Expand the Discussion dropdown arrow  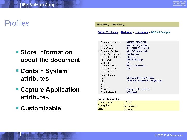click(124, 25)
